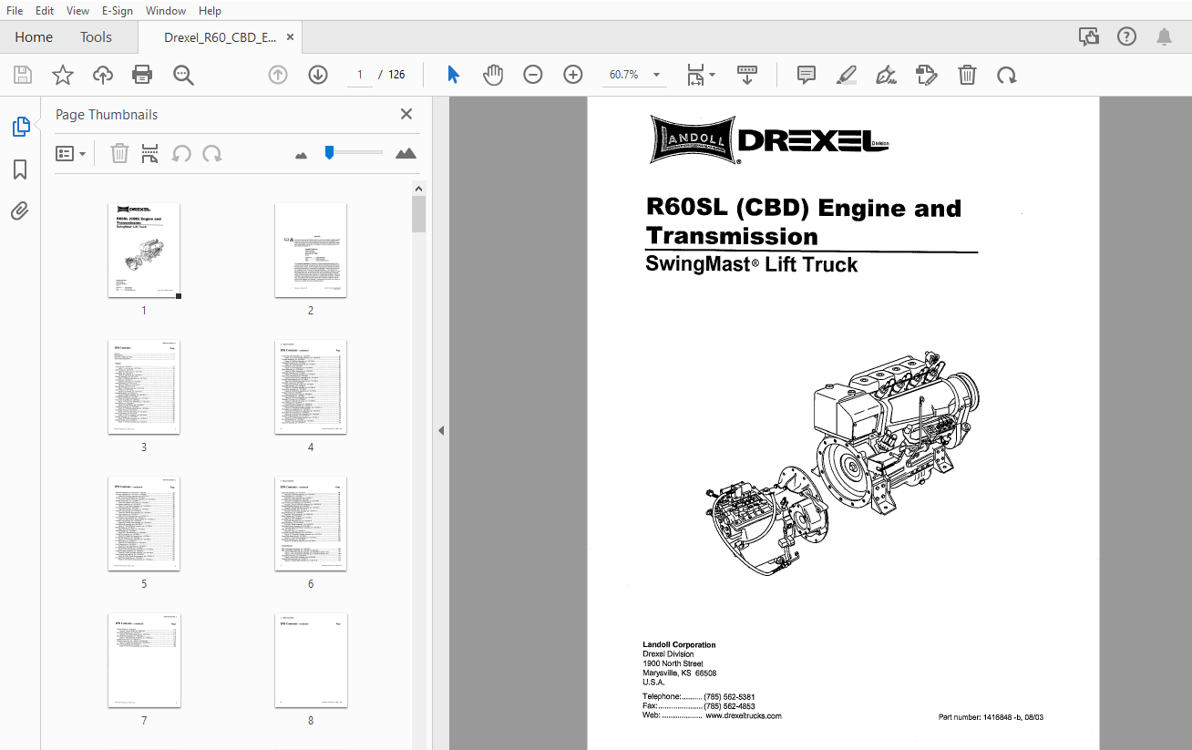
Task: Close the Page Thumbnails panel
Action: (406, 114)
